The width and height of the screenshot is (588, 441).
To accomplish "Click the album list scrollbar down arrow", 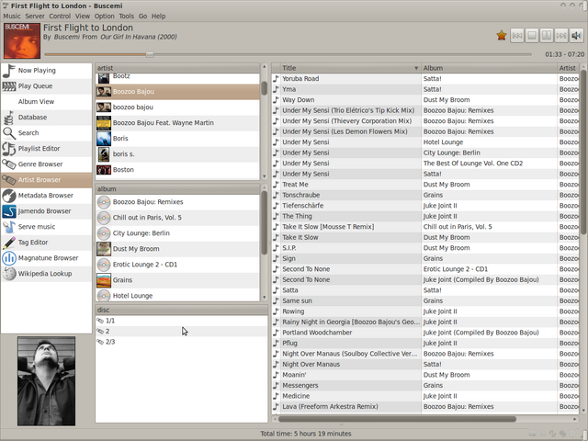I will 264,297.
